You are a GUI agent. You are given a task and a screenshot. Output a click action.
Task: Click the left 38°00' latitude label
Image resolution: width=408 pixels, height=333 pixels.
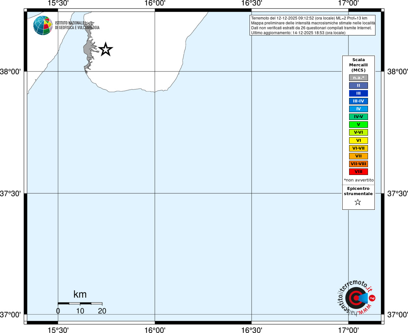click(x=10, y=72)
